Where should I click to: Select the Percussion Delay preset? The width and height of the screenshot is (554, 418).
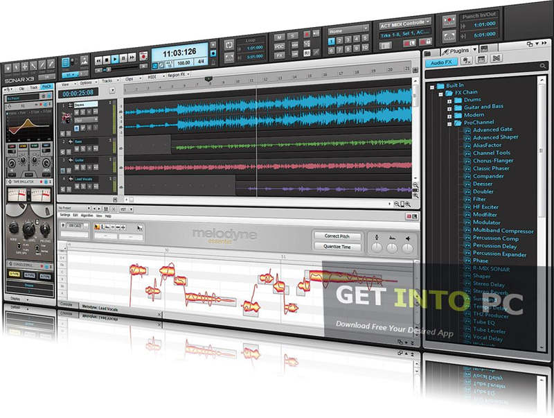click(x=494, y=246)
